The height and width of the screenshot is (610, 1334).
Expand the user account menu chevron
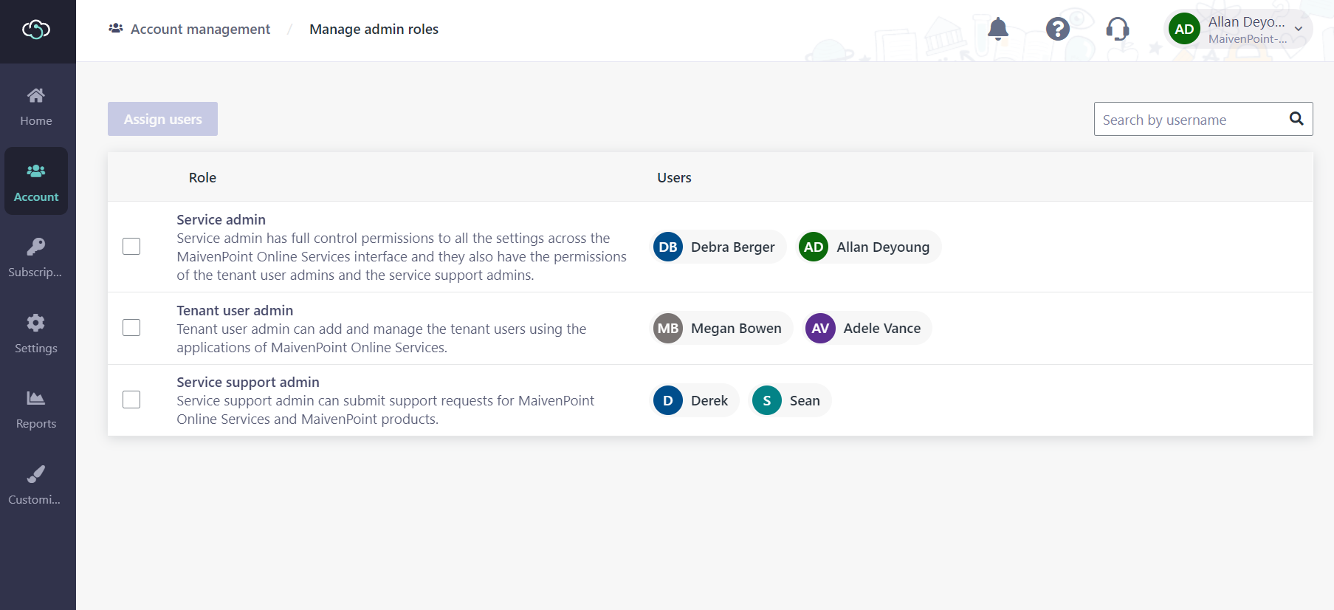tap(1299, 30)
